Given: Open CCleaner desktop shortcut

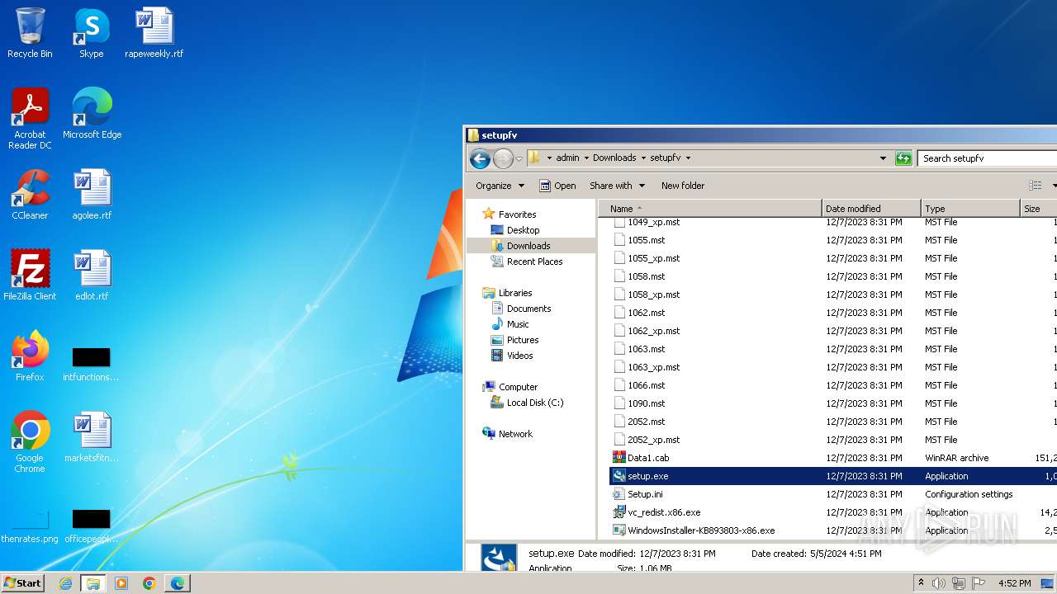Looking at the screenshot, I should (x=30, y=195).
